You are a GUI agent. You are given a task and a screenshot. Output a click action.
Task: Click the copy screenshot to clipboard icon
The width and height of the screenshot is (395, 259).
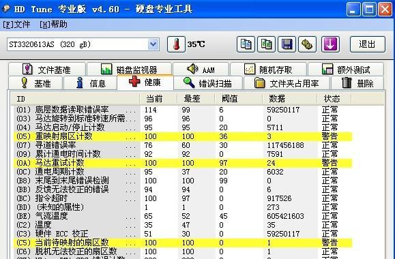coord(266,44)
